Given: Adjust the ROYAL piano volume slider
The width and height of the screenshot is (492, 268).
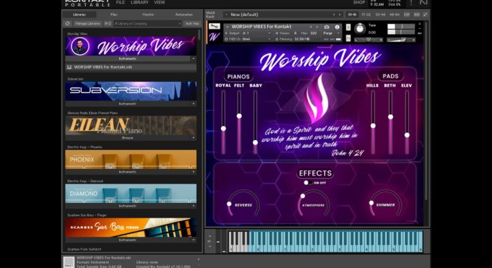Looking at the screenshot, I should pos(223,129).
